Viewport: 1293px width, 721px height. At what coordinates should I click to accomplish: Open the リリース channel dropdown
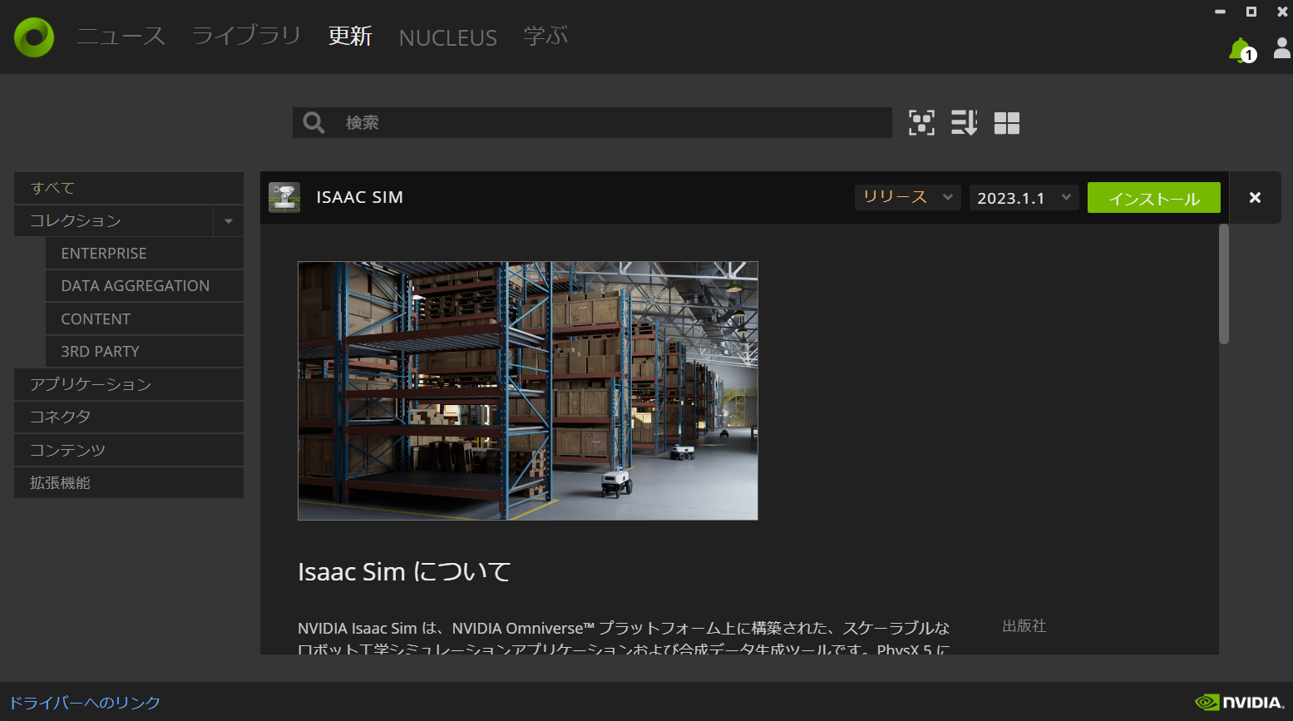click(x=907, y=197)
